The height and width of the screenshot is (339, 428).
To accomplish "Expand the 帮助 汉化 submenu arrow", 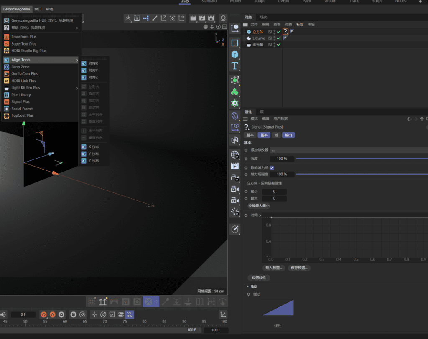I will click(x=77, y=28).
